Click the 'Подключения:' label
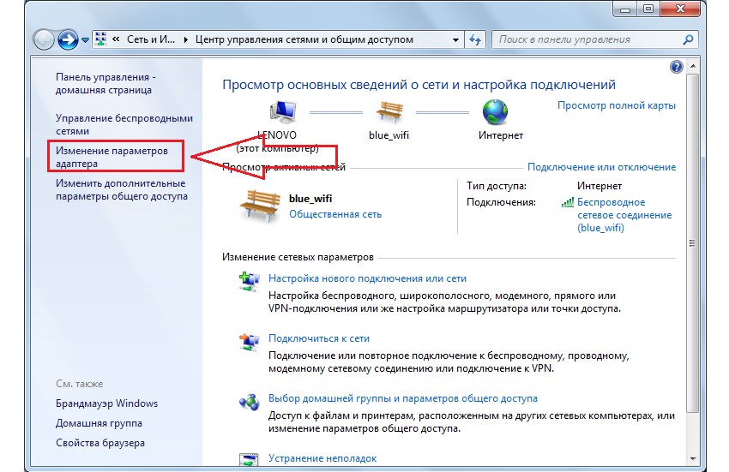Viewport: 729px width, 472px height. point(501,202)
